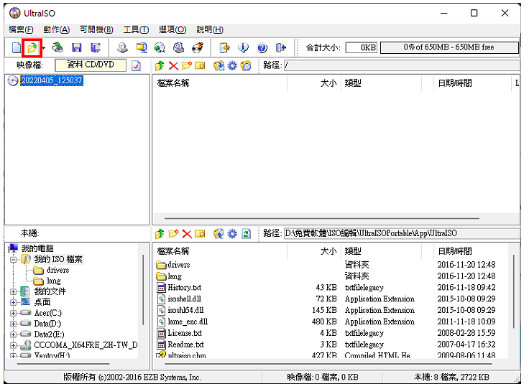Click rename icon in the local pane toolbar
Screen dimensions: 529x389
(200, 234)
